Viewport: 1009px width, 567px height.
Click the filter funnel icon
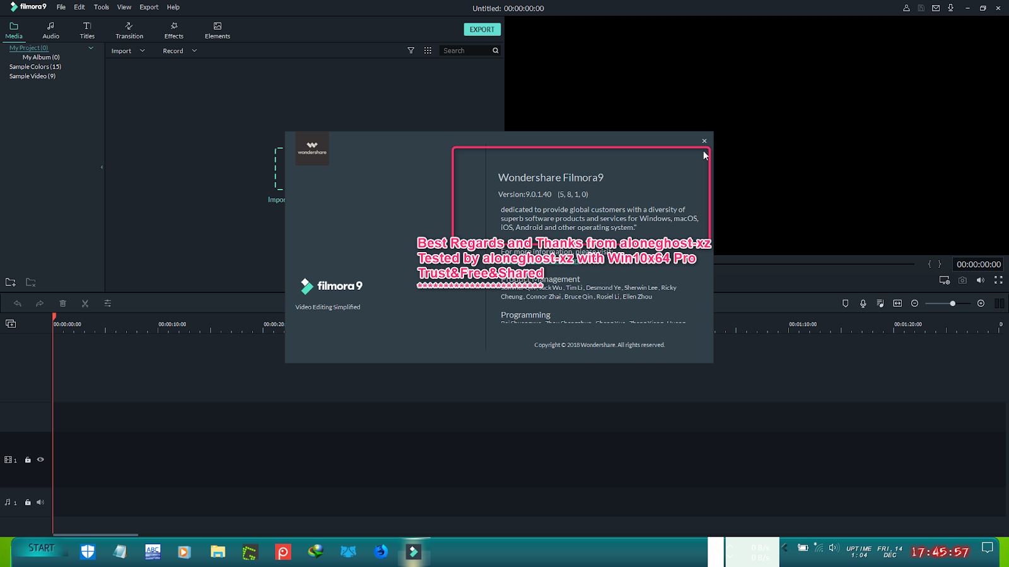[411, 50]
